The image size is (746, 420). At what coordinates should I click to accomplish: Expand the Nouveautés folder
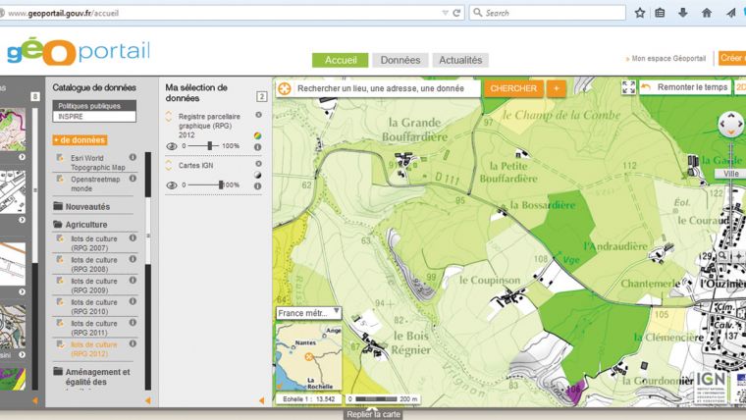pyautogui.click(x=81, y=206)
